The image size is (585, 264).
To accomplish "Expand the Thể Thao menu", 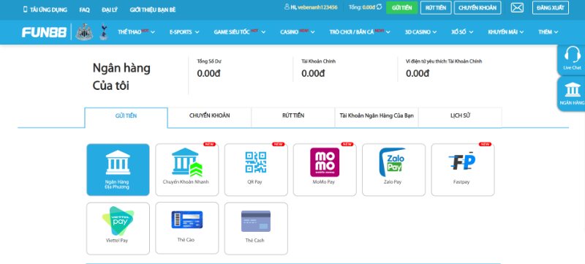I will (x=136, y=32).
